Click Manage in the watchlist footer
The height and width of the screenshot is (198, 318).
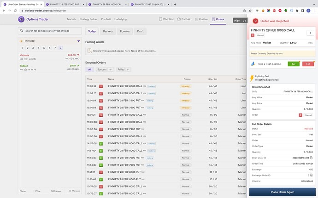coord(74,191)
